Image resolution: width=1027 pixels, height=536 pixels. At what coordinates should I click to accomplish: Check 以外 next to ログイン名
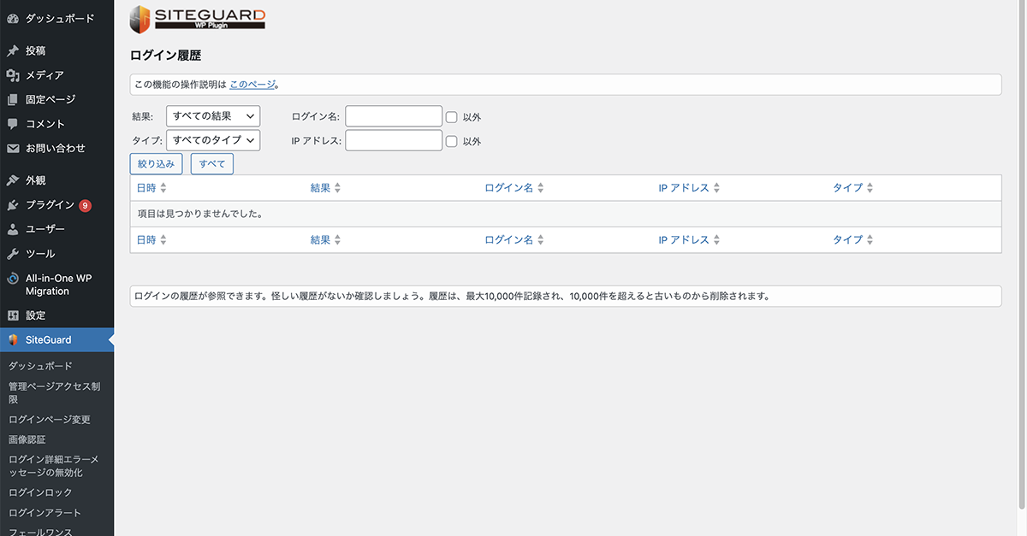pyautogui.click(x=451, y=116)
